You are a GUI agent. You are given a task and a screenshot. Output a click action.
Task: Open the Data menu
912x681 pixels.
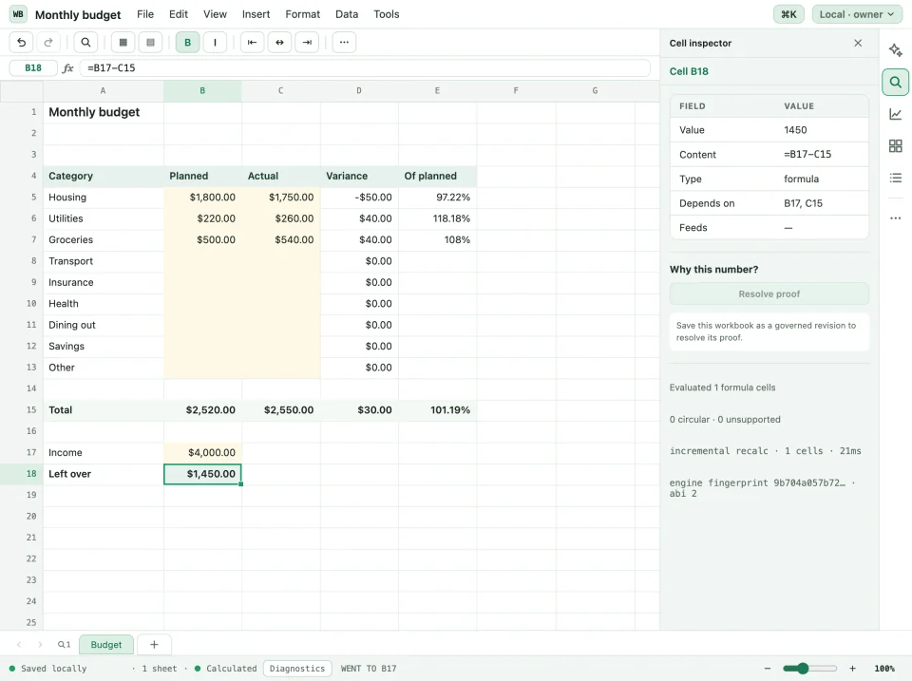pyautogui.click(x=347, y=14)
